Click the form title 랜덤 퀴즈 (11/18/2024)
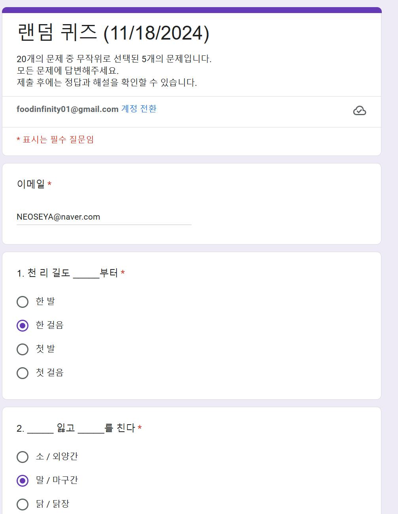The height and width of the screenshot is (514, 398). (x=113, y=32)
